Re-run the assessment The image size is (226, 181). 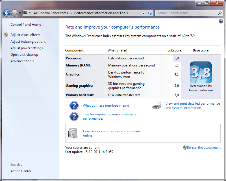pos(204,148)
